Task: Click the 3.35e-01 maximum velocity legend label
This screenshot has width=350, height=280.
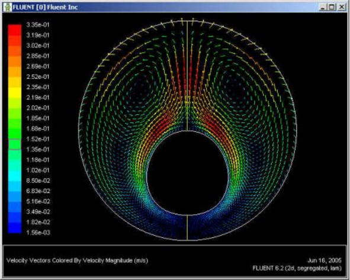Action: tap(38, 25)
